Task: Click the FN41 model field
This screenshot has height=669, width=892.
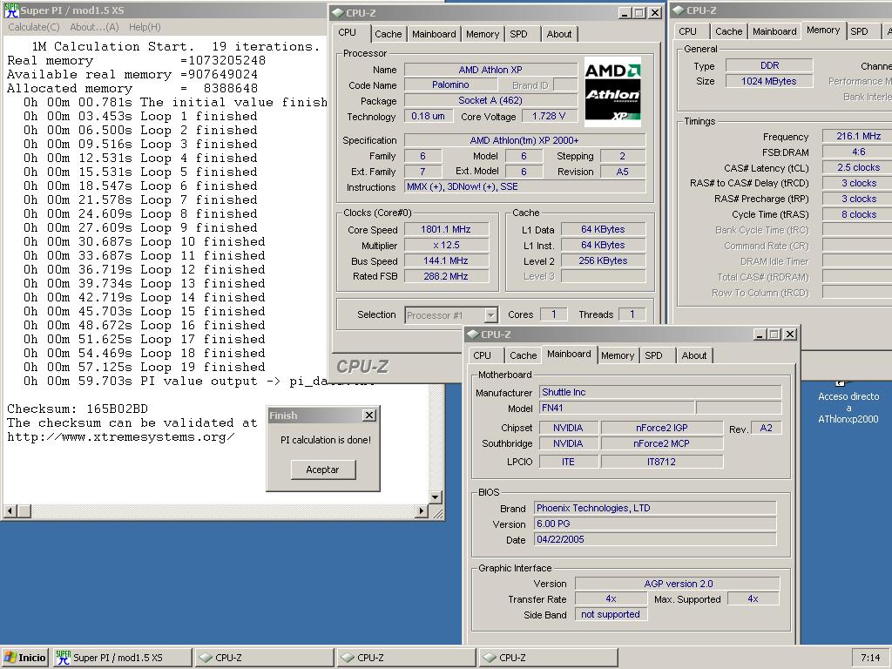Action: [617, 408]
